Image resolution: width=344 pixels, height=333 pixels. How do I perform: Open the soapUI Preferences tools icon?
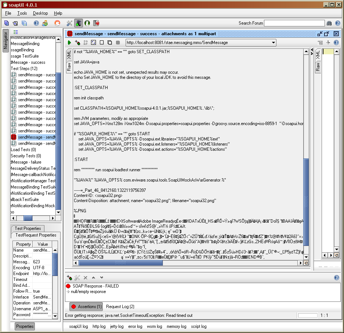69,23
